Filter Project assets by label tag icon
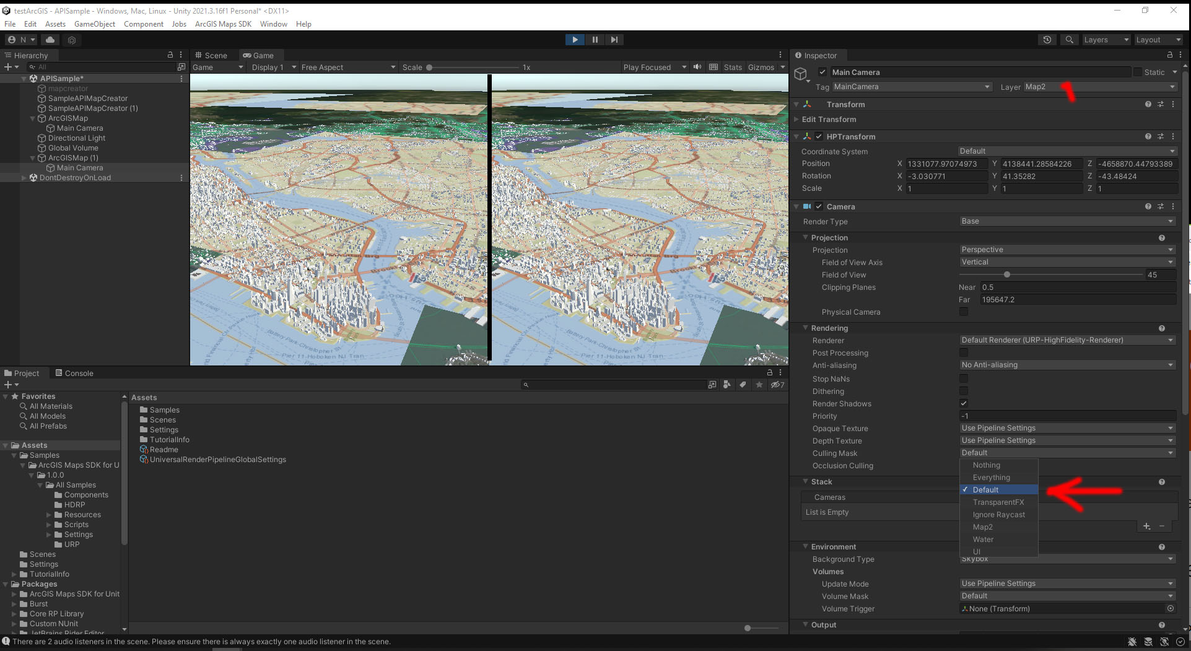The width and height of the screenshot is (1191, 651). (743, 384)
